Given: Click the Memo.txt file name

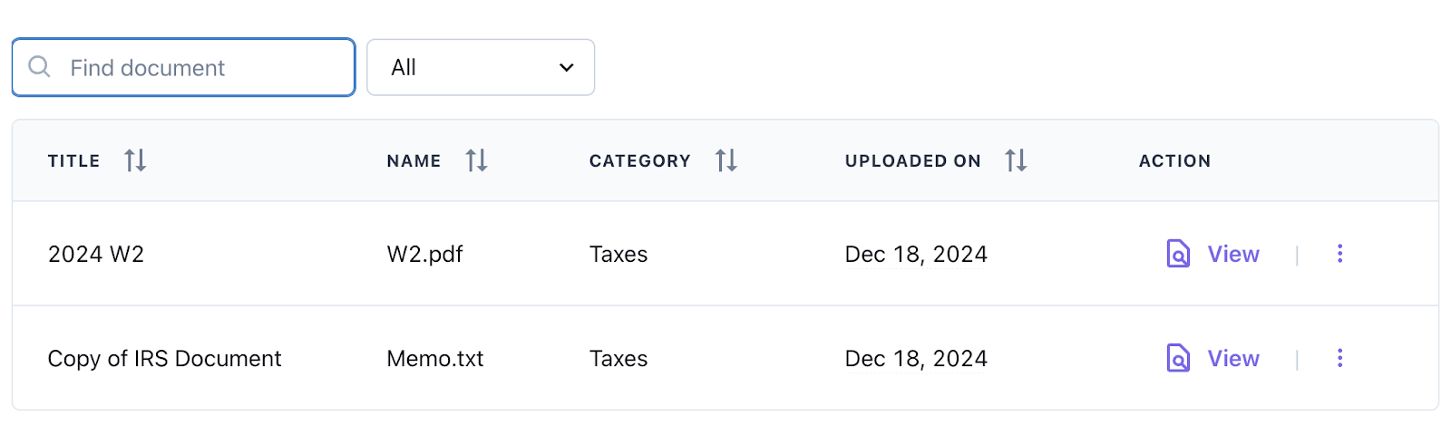Looking at the screenshot, I should coord(434,358).
